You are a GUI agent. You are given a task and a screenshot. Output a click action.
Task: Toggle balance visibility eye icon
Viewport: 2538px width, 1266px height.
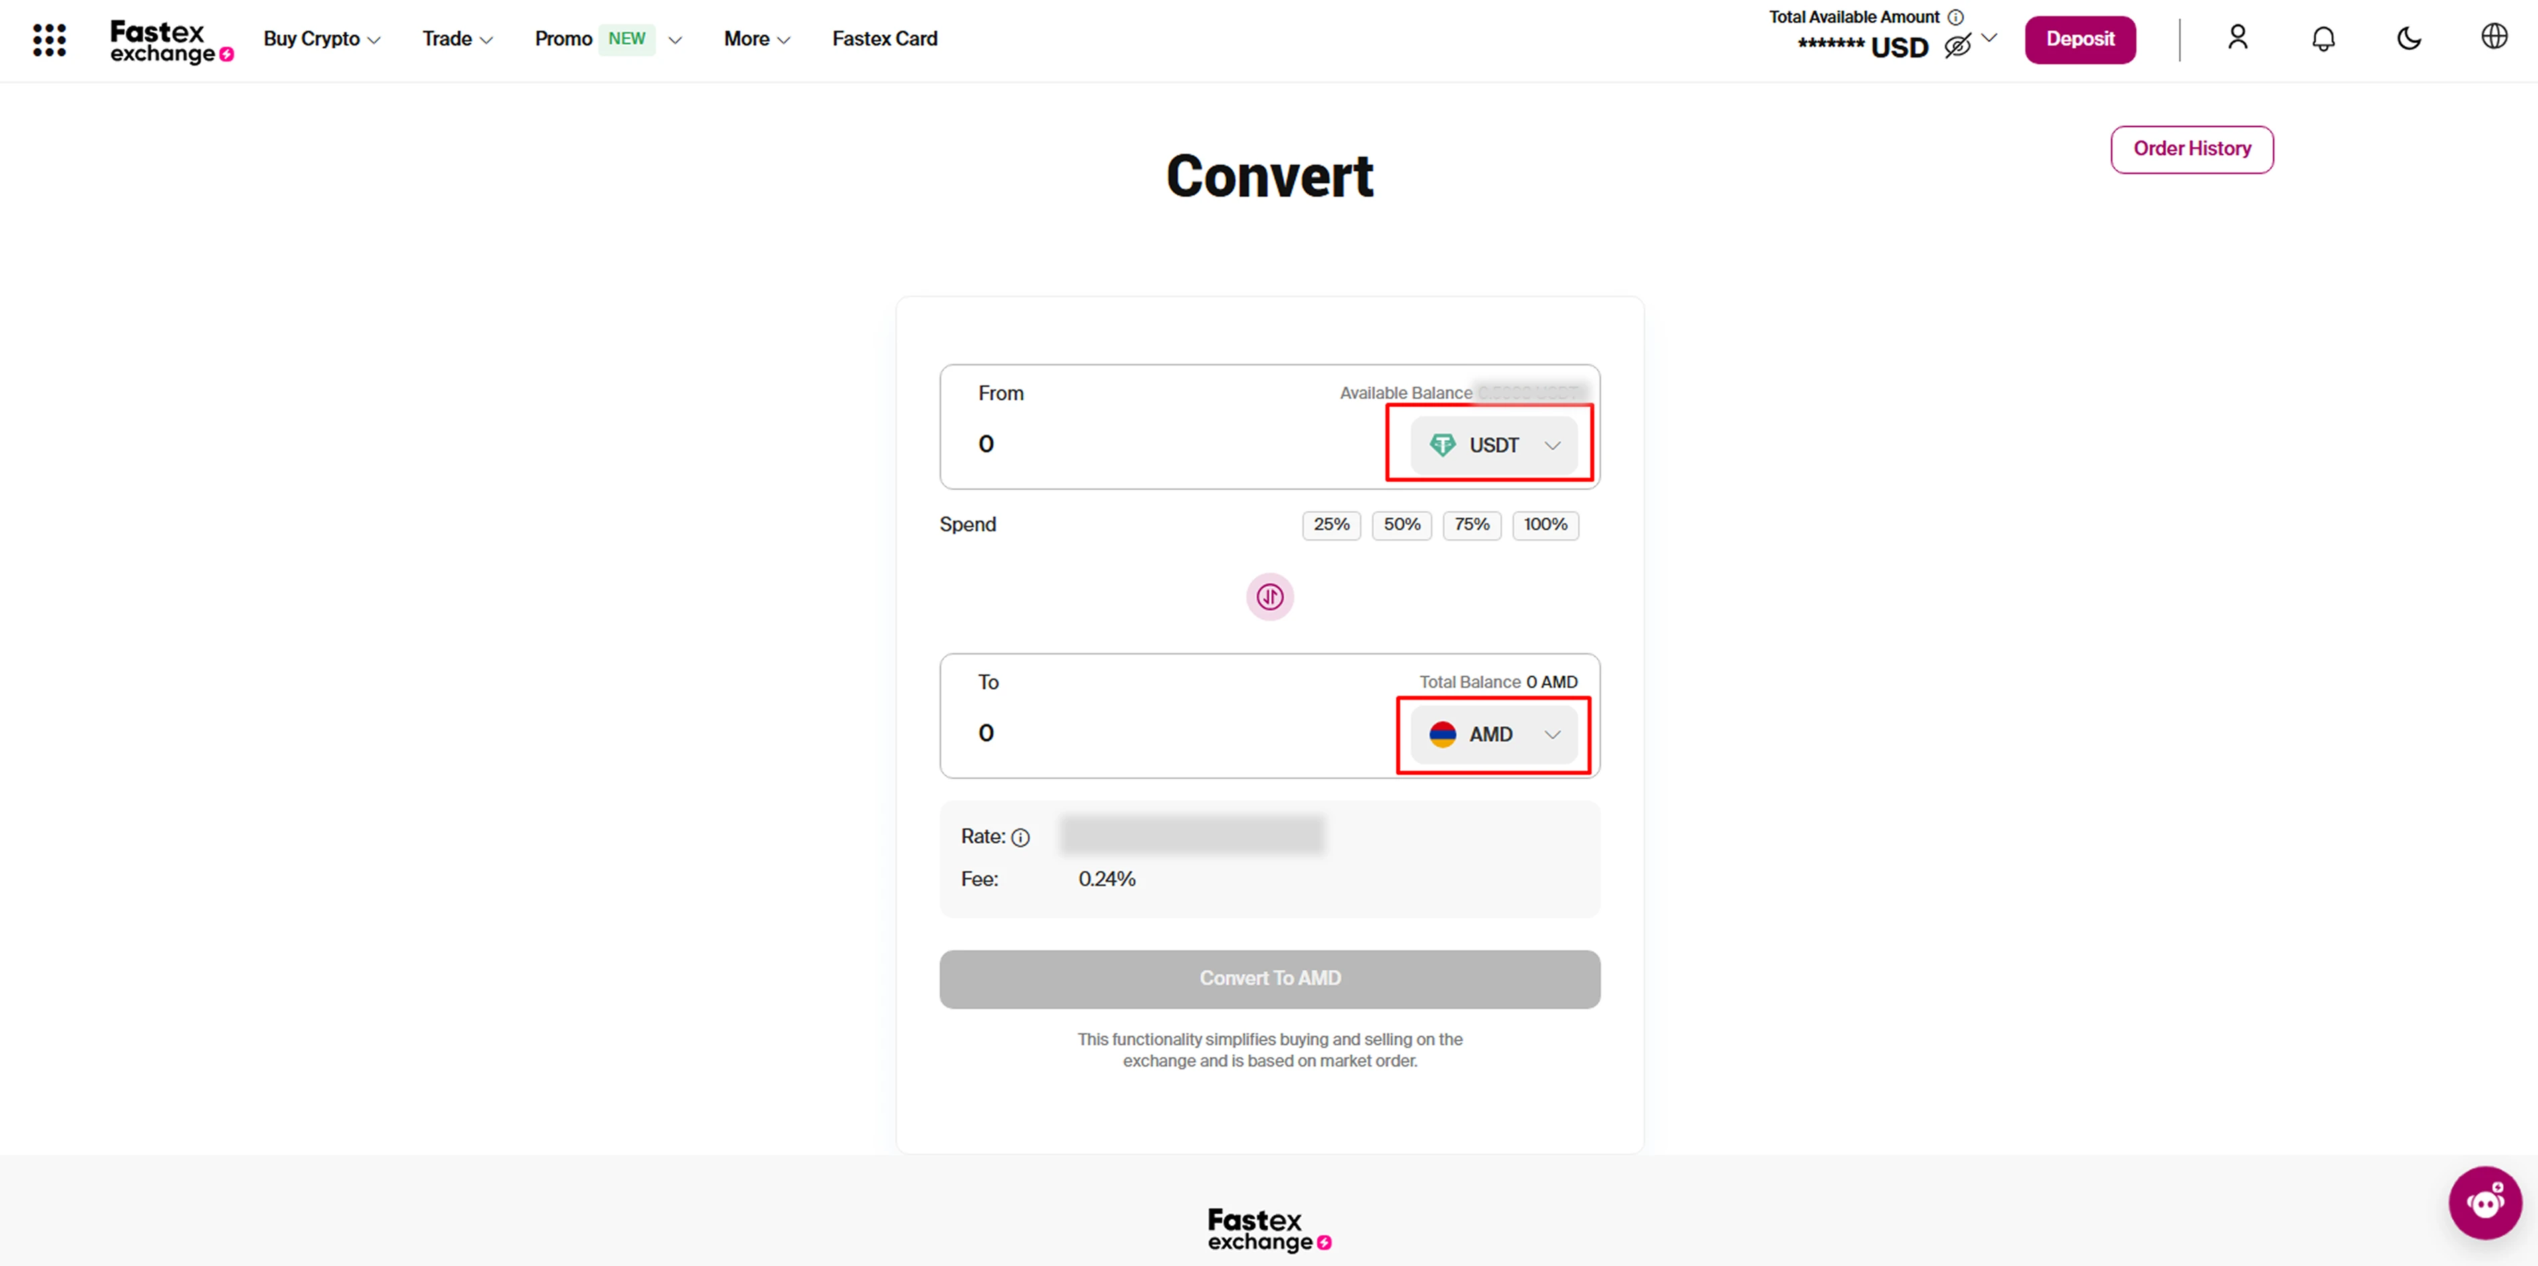click(1956, 46)
